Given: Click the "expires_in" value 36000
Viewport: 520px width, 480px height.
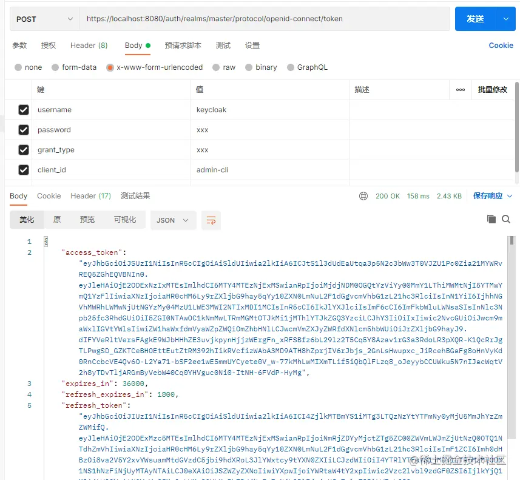Looking at the screenshot, I should (133, 384).
